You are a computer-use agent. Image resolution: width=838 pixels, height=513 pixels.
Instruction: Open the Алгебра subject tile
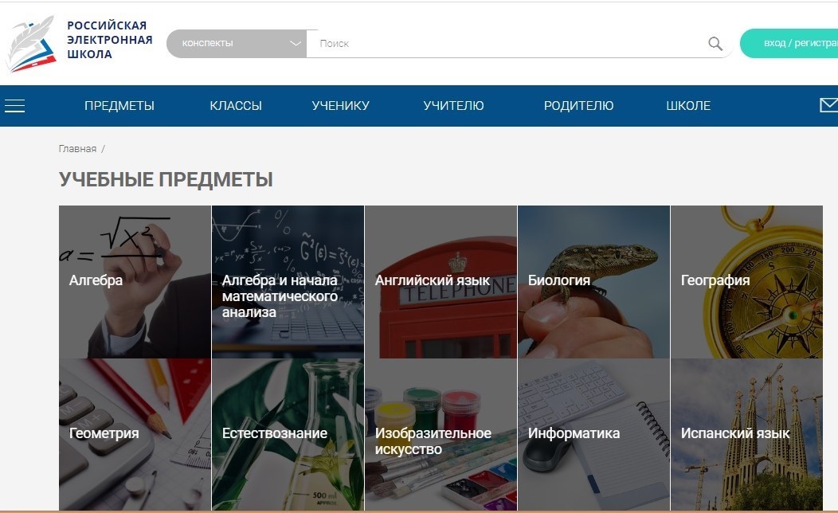(135, 282)
